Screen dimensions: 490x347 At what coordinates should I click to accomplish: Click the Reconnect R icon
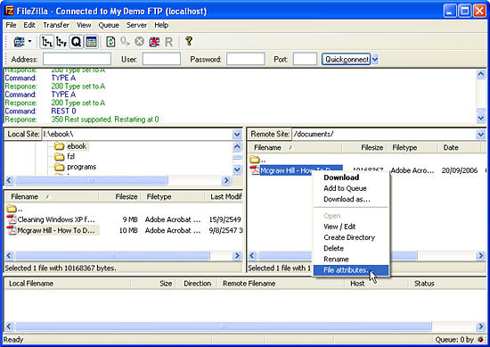pyautogui.click(x=168, y=42)
